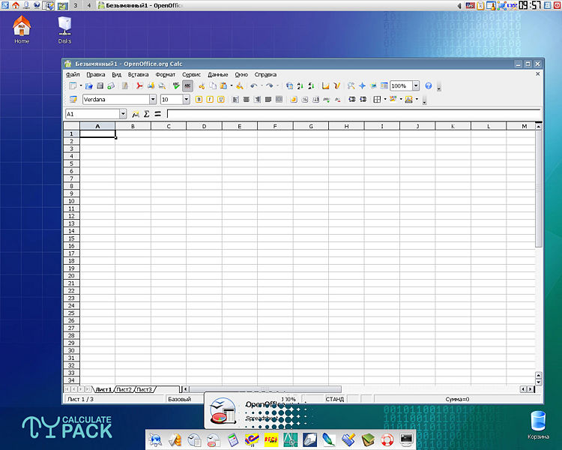Image resolution: width=562 pixels, height=450 pixels.
Task: Show the Draw functions
Action: click(336, 85)
